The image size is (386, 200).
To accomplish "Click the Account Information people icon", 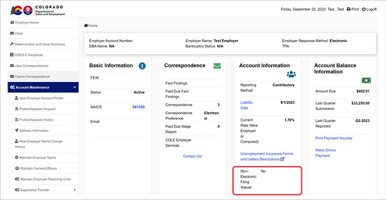I will click(x=292, y=74).
